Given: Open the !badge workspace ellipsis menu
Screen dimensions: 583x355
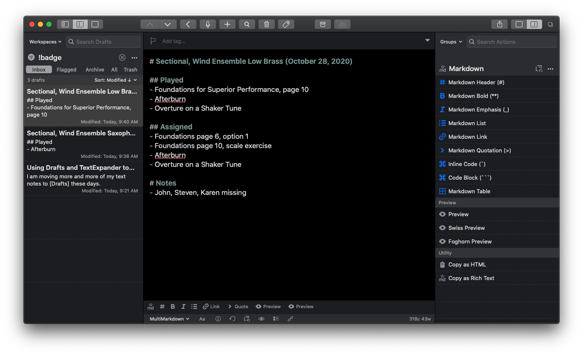Looking at the screenshot, I should [x=135, y=57].
